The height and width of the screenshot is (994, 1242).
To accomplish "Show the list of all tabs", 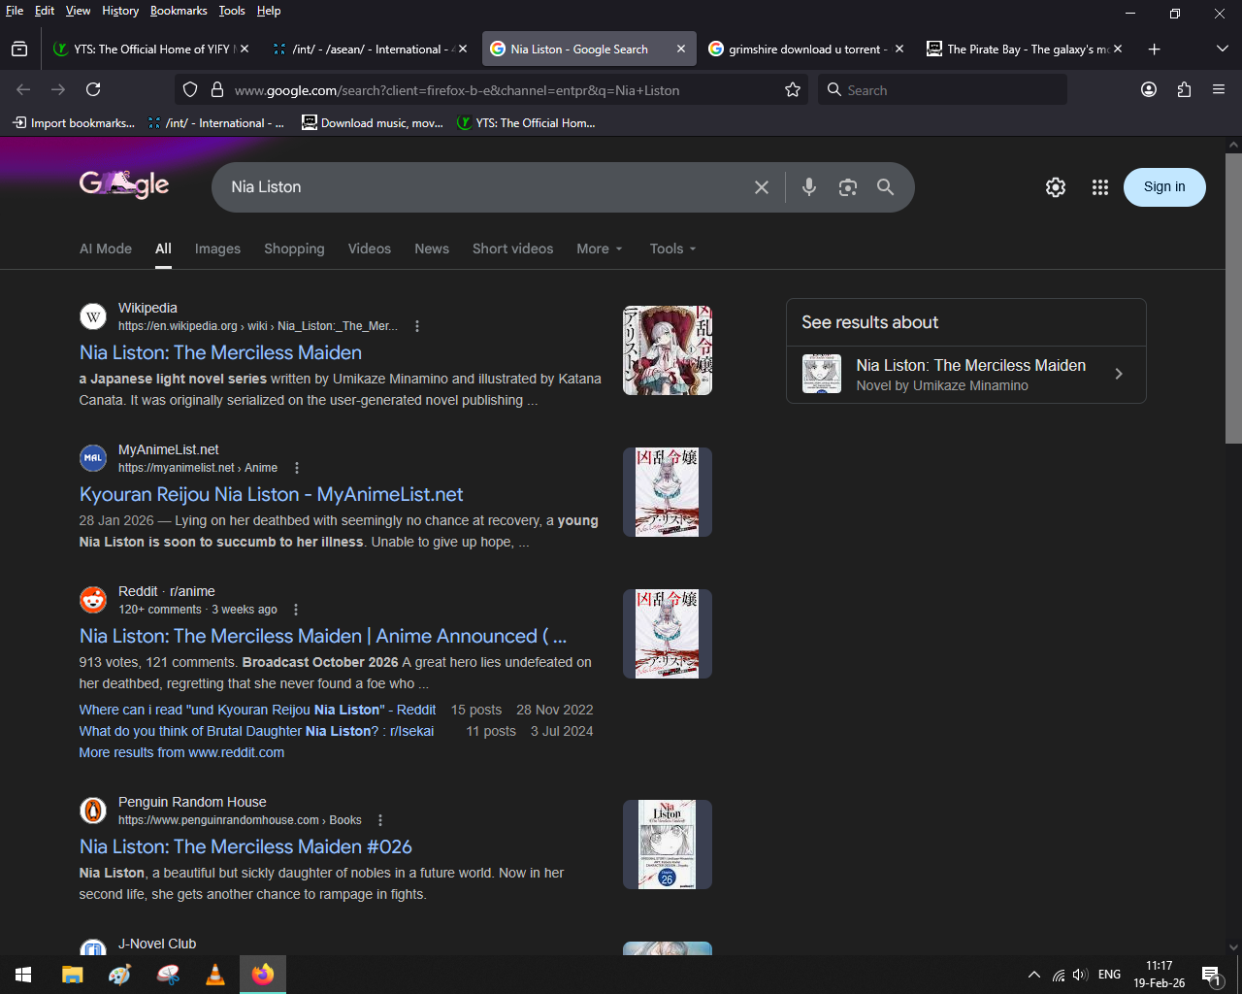I will pos(1222,49).
